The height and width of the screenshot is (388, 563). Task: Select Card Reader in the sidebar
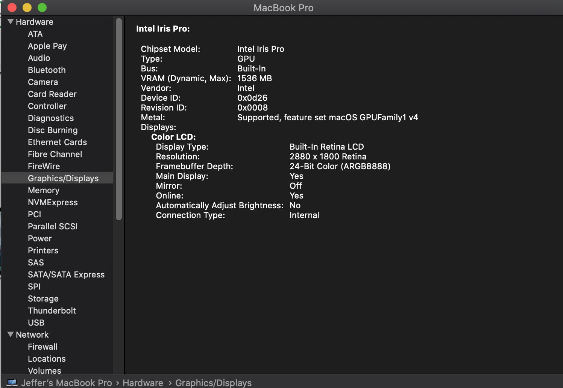click(x=52, y=94)
